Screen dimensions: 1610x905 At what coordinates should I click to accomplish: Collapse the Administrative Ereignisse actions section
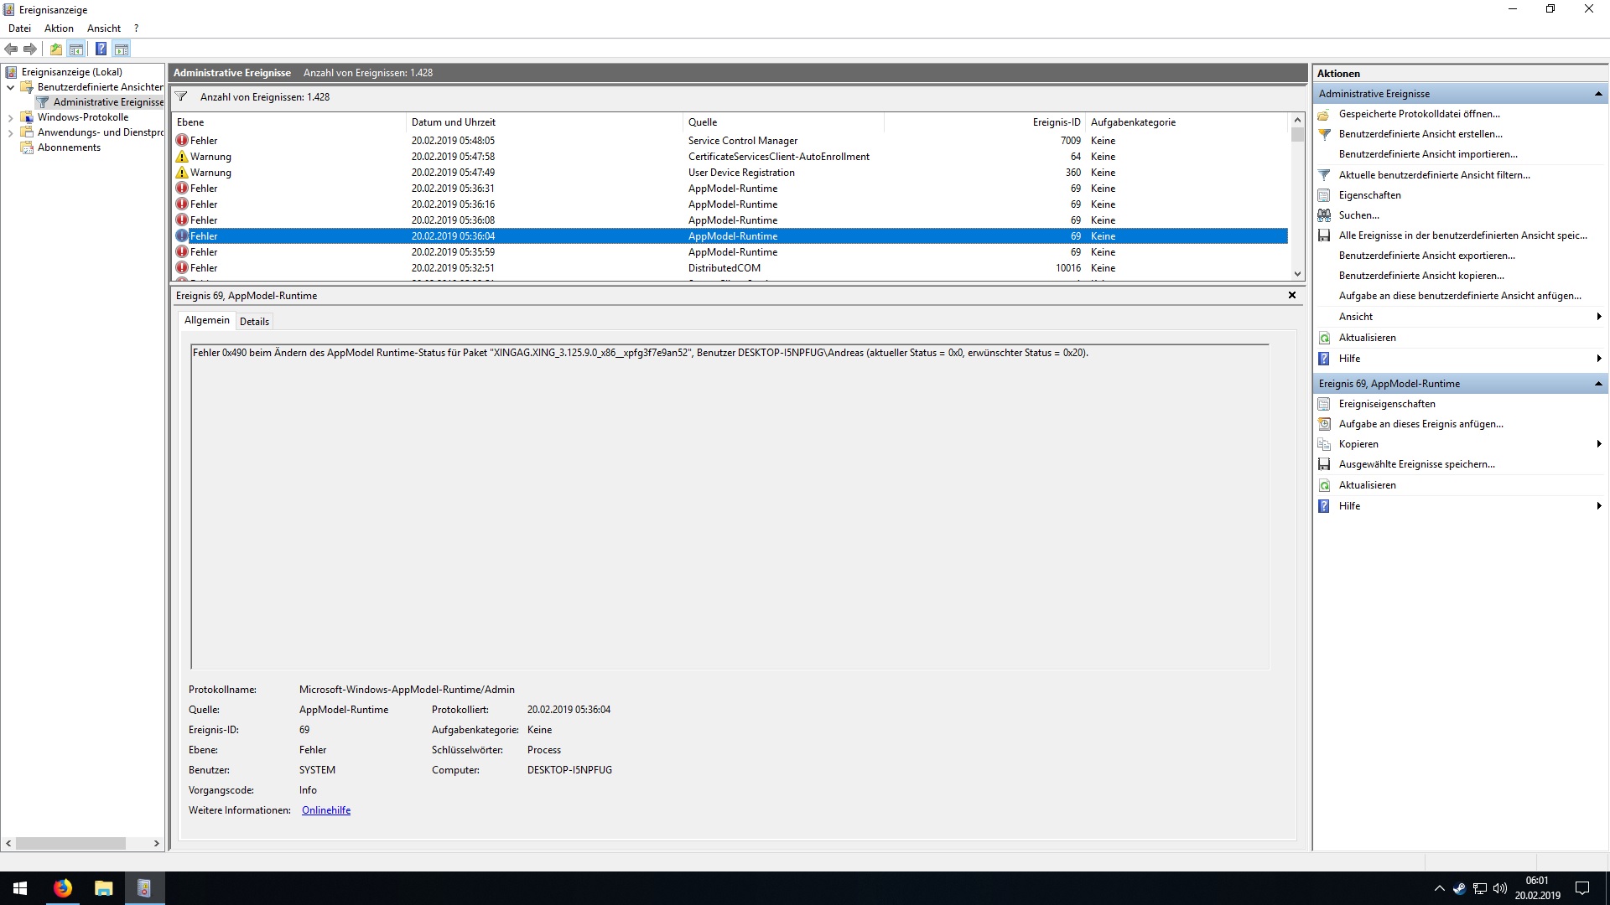point(1598,94)
